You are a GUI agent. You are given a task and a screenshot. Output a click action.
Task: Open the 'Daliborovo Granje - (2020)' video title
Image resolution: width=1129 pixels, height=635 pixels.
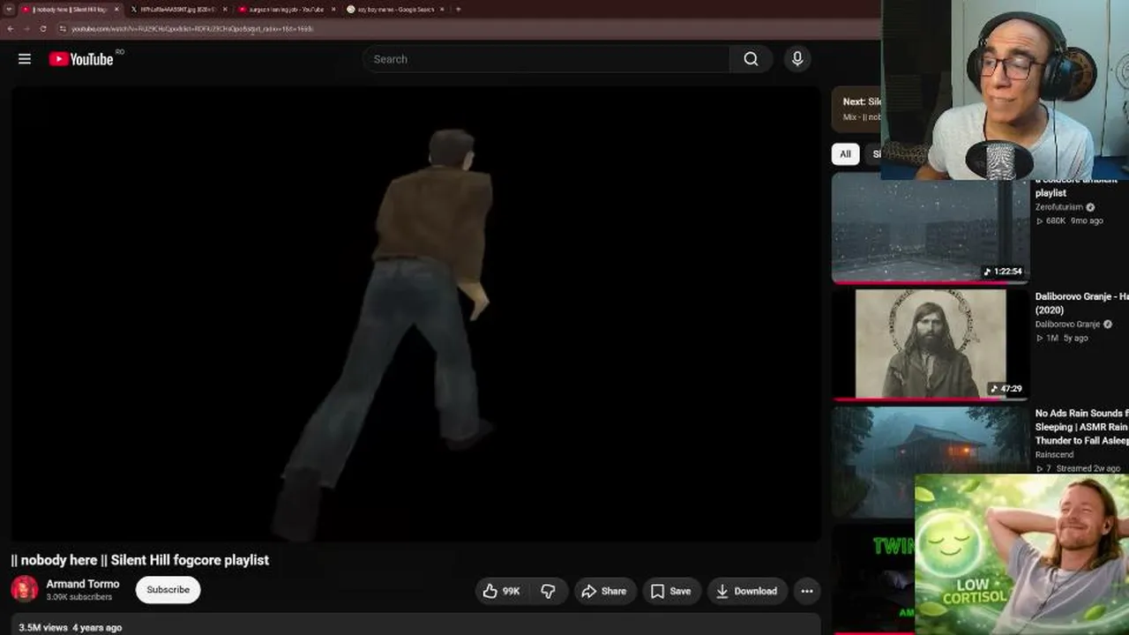(x=1082, y=303)
